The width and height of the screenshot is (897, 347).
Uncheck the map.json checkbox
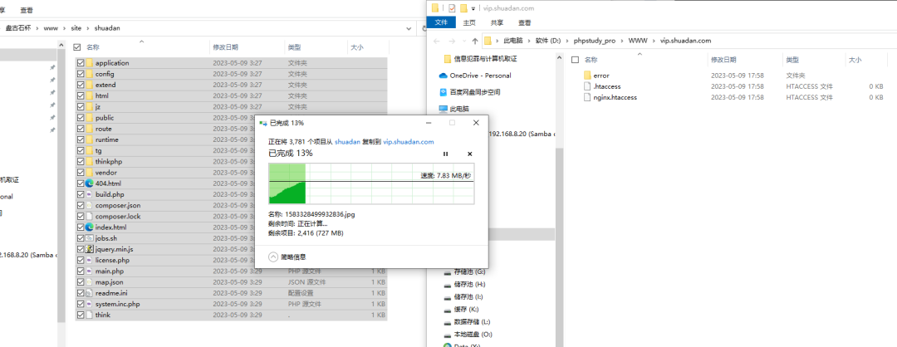click(x=81, y=282)
